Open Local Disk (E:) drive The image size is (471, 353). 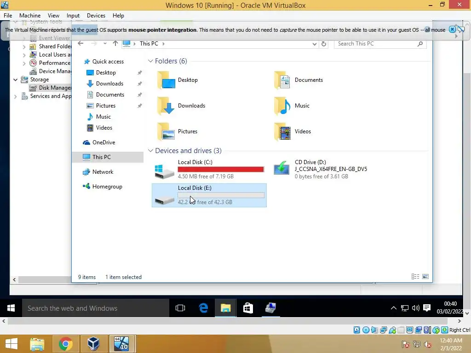coord(209,195)
